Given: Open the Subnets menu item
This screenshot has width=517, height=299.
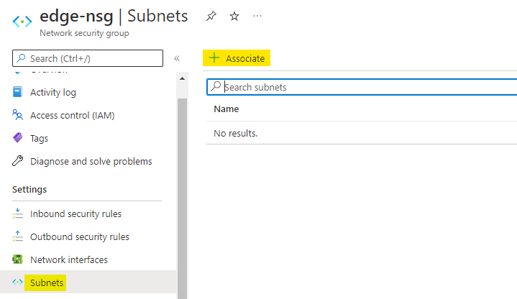Looking at the screenshot, I should click(47, 283).
